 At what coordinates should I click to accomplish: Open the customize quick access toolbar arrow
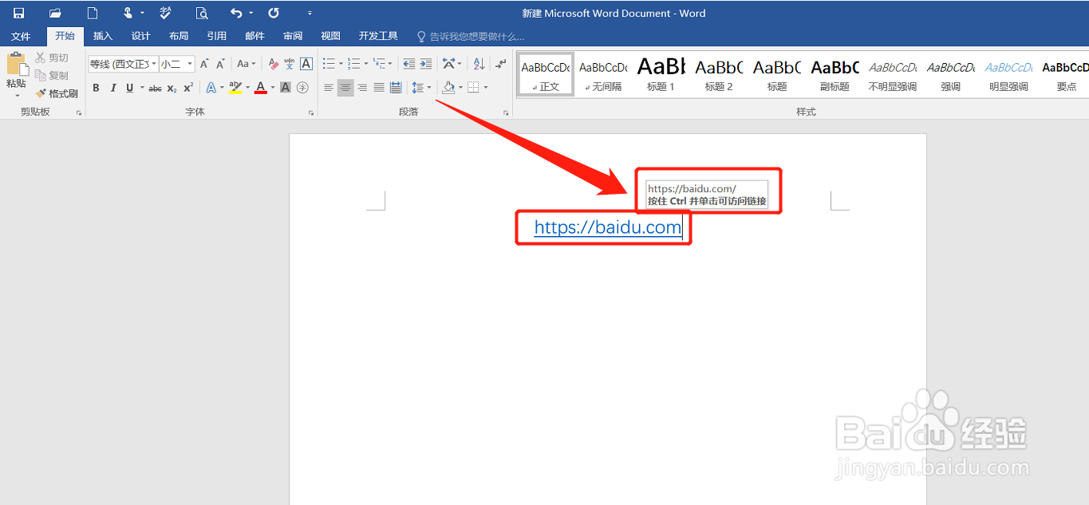(310, 14)
